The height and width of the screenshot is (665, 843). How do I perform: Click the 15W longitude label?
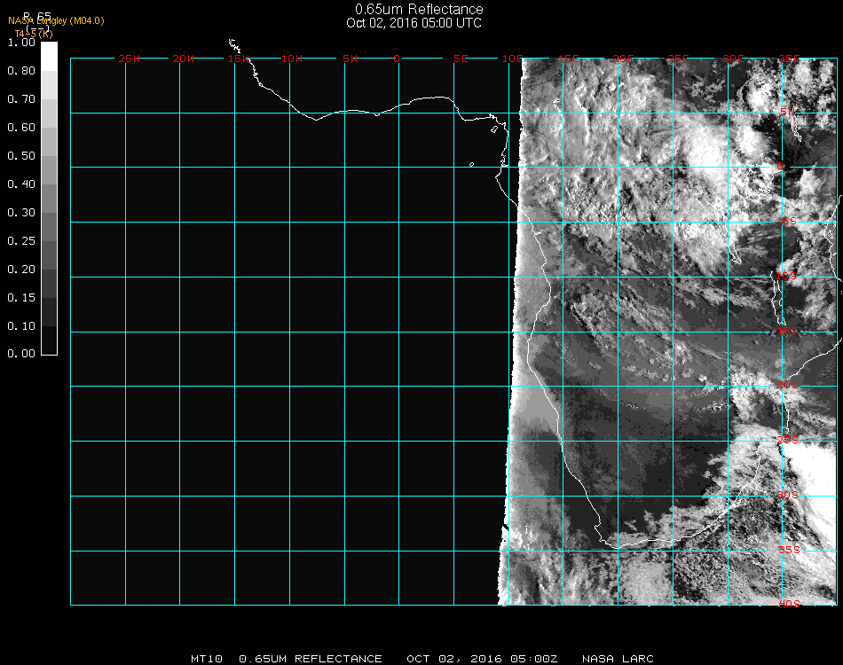click(x=238, y=59)
